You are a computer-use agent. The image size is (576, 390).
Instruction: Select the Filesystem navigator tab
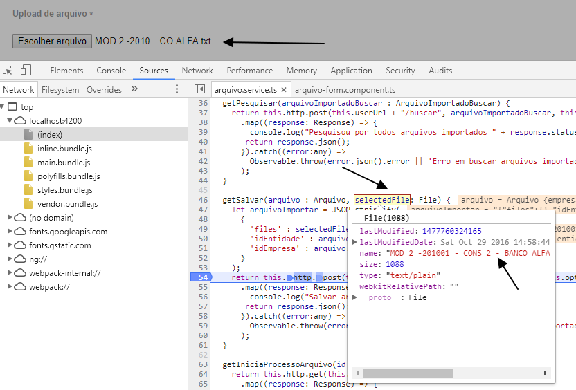click(x=60, y=89)
